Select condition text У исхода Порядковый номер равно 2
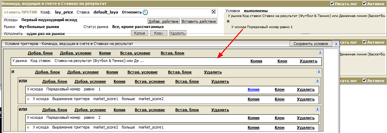 [64, 118]
